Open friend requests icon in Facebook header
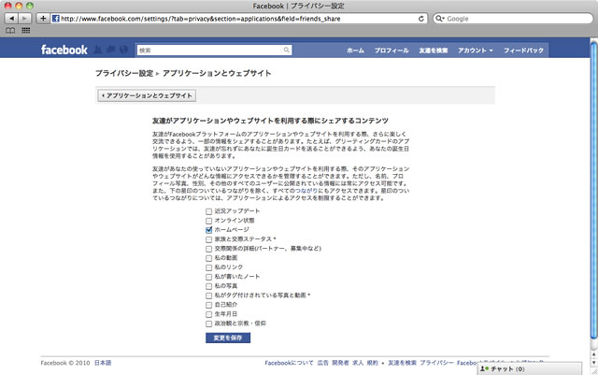Viewport: 598px width, 375px height. (98, 50)
